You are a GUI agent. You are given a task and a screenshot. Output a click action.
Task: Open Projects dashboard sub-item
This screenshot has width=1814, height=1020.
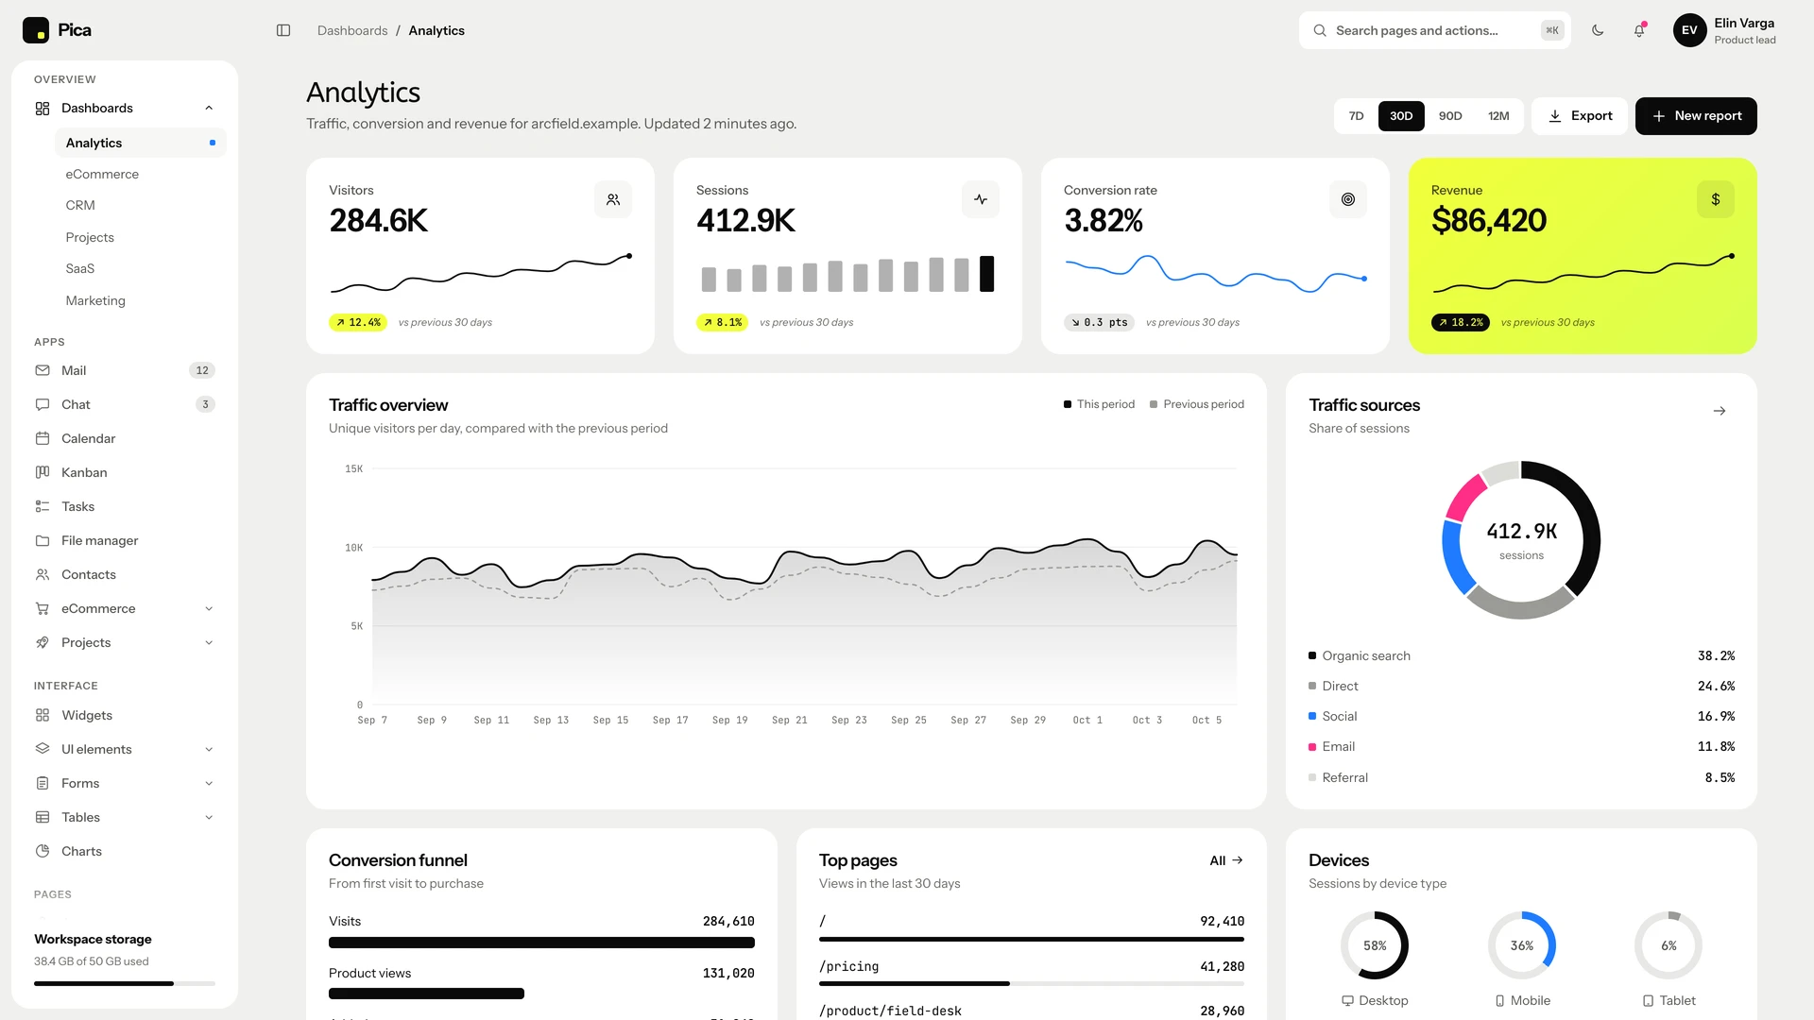point(141,237)
